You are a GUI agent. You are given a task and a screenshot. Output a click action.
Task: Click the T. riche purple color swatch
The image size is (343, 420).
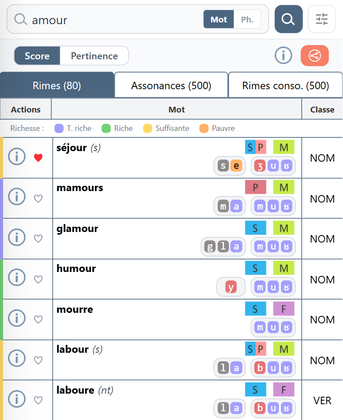59,128
